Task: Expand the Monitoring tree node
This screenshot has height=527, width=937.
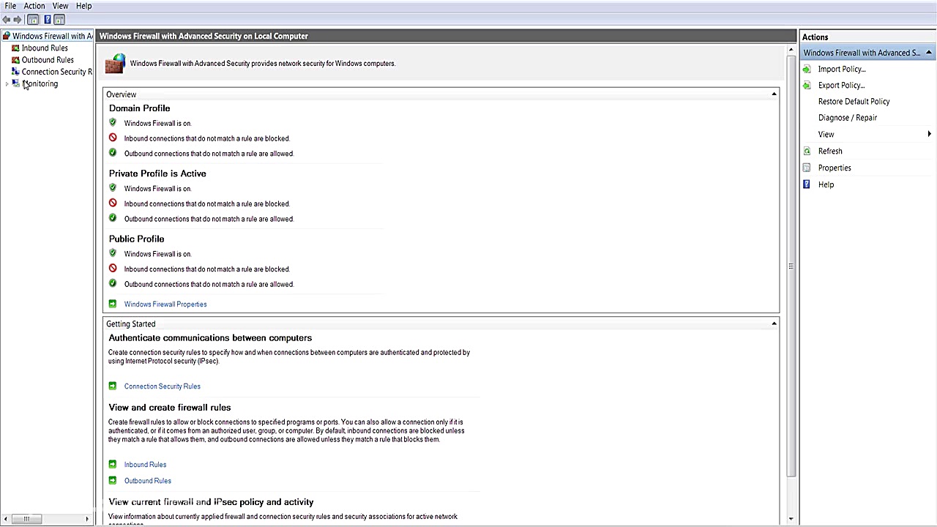Action: pos(7,83)
